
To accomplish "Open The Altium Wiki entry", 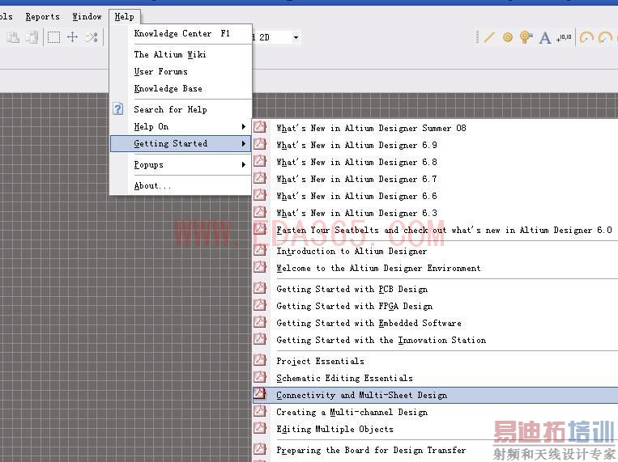I will point(181,54).
